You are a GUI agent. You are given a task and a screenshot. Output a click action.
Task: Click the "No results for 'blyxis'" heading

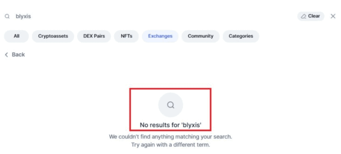(x=170, y=125)
